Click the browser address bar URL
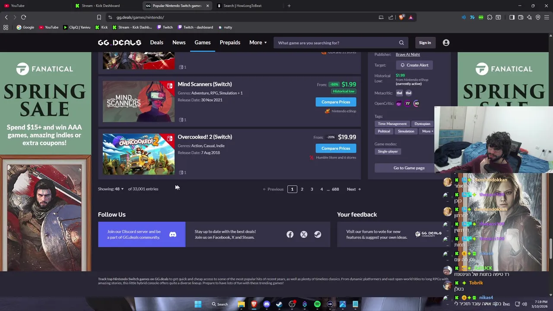553x311 pixels. point(140,17)
